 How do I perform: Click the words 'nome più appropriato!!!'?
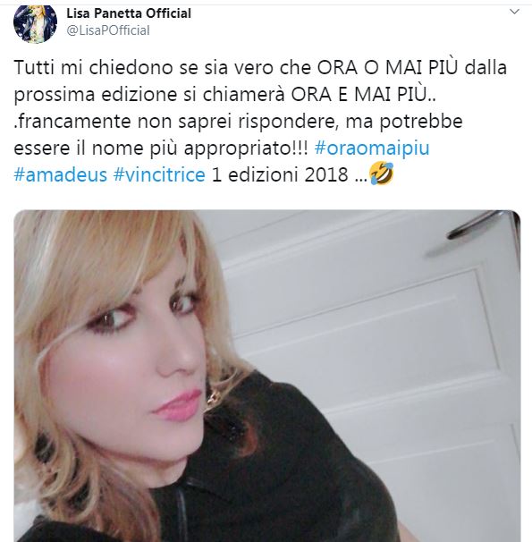point(199,148)
